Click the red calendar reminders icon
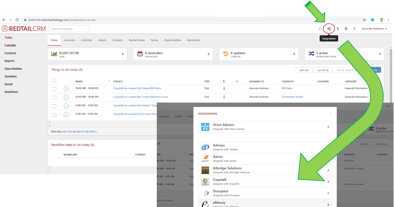This screenshot has height=207, width=394. coord(140,54)
